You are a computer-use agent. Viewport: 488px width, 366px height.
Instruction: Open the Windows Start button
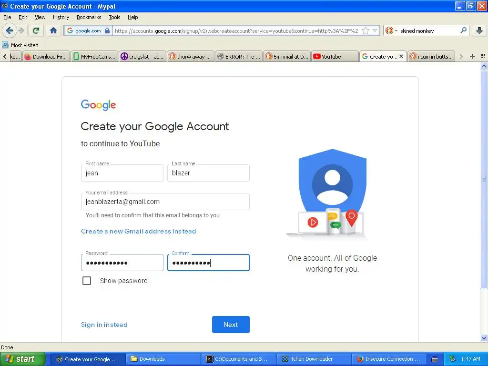(22, 359)
